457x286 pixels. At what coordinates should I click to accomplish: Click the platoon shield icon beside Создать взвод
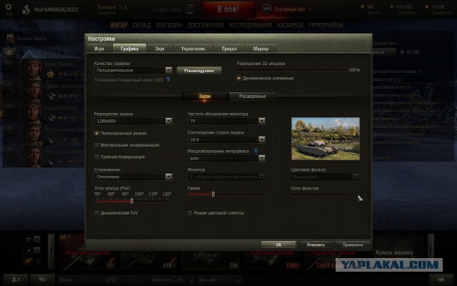pyautogui.click(x=190, y=9)
